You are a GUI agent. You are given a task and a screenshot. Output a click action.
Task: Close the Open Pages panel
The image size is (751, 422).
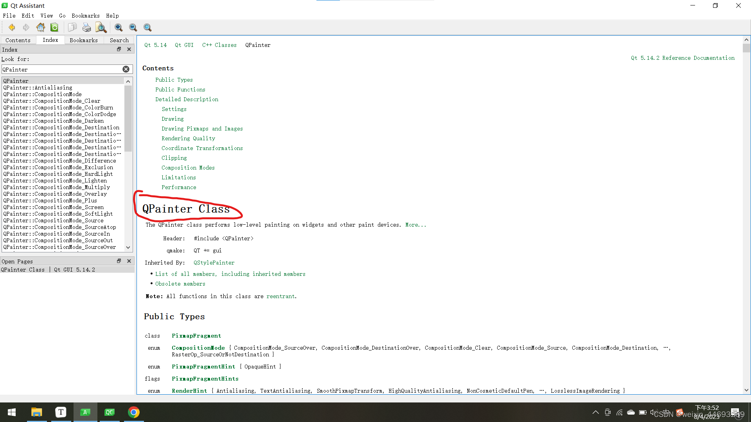[x=129, y=261]
